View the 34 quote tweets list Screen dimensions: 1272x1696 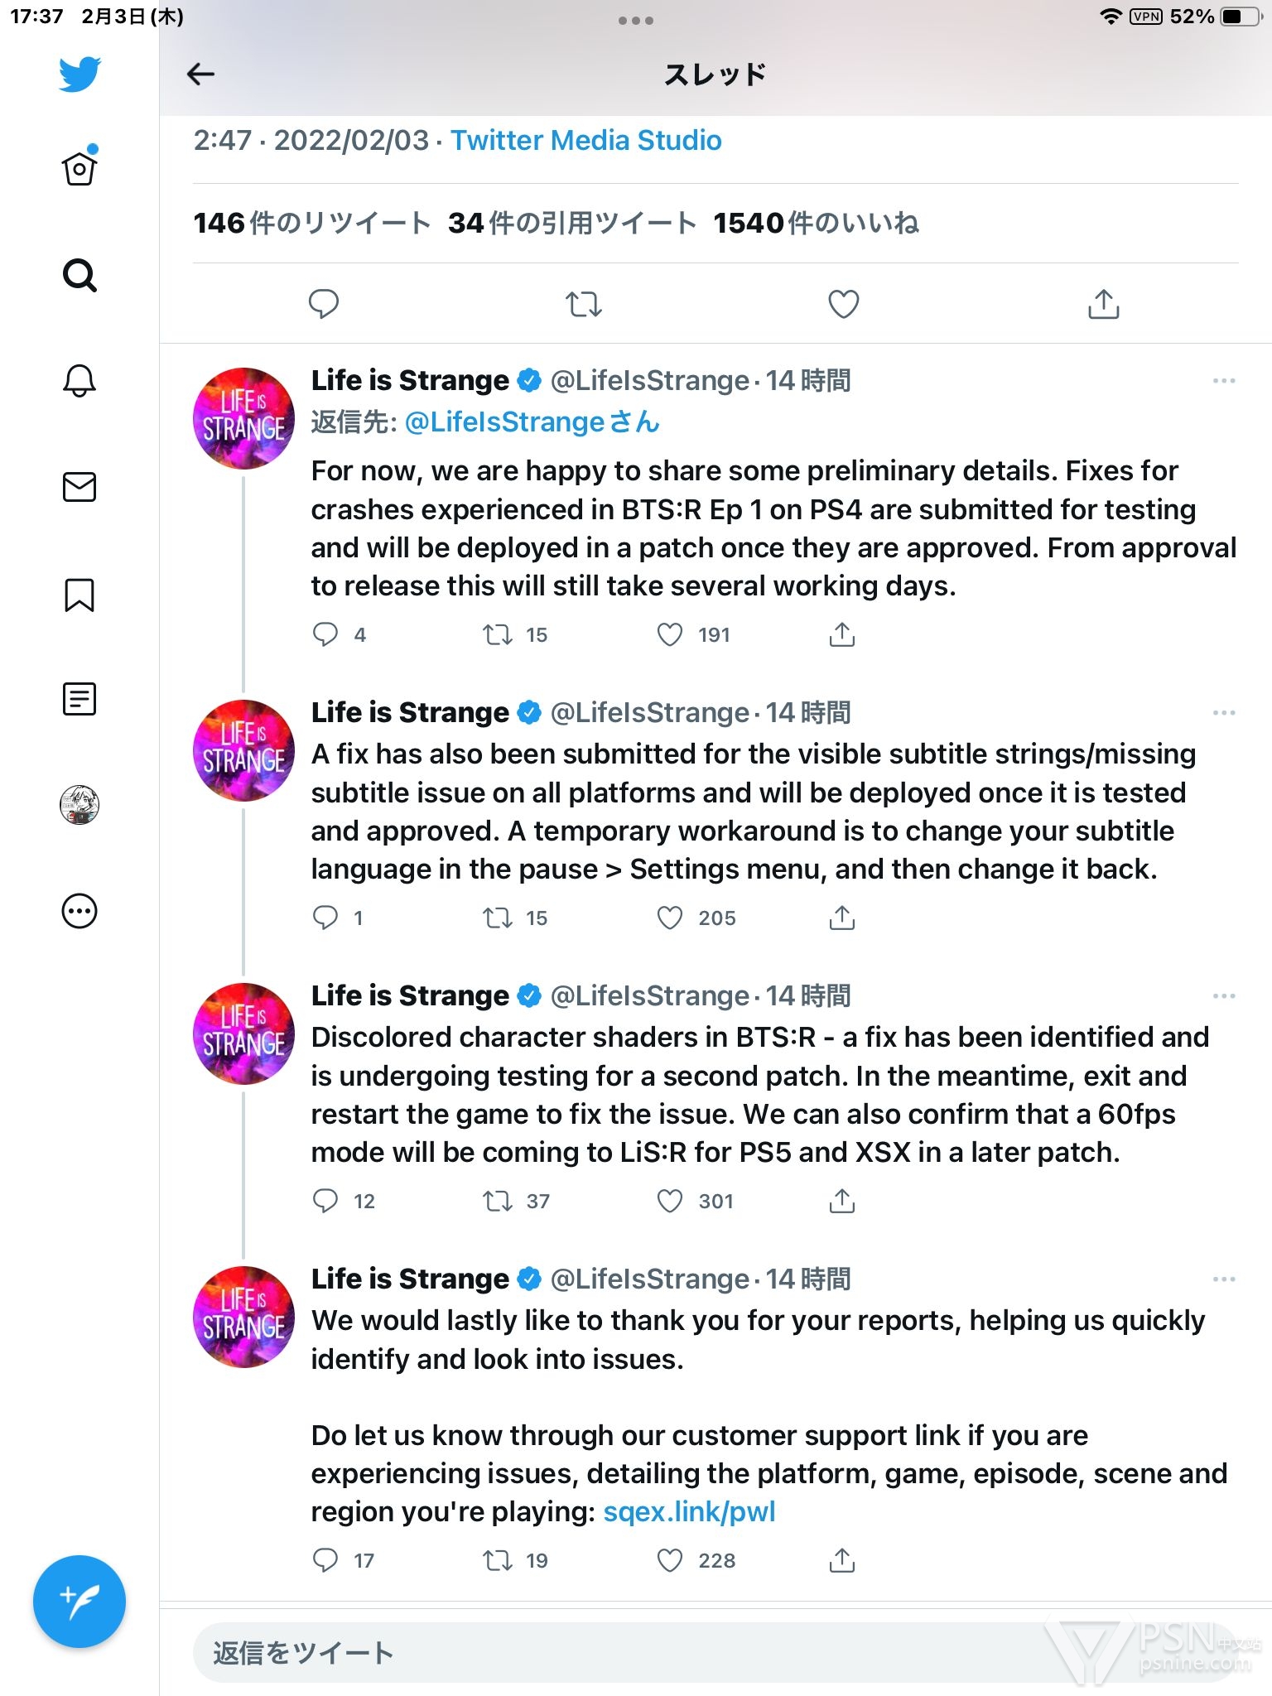(571, 223)
